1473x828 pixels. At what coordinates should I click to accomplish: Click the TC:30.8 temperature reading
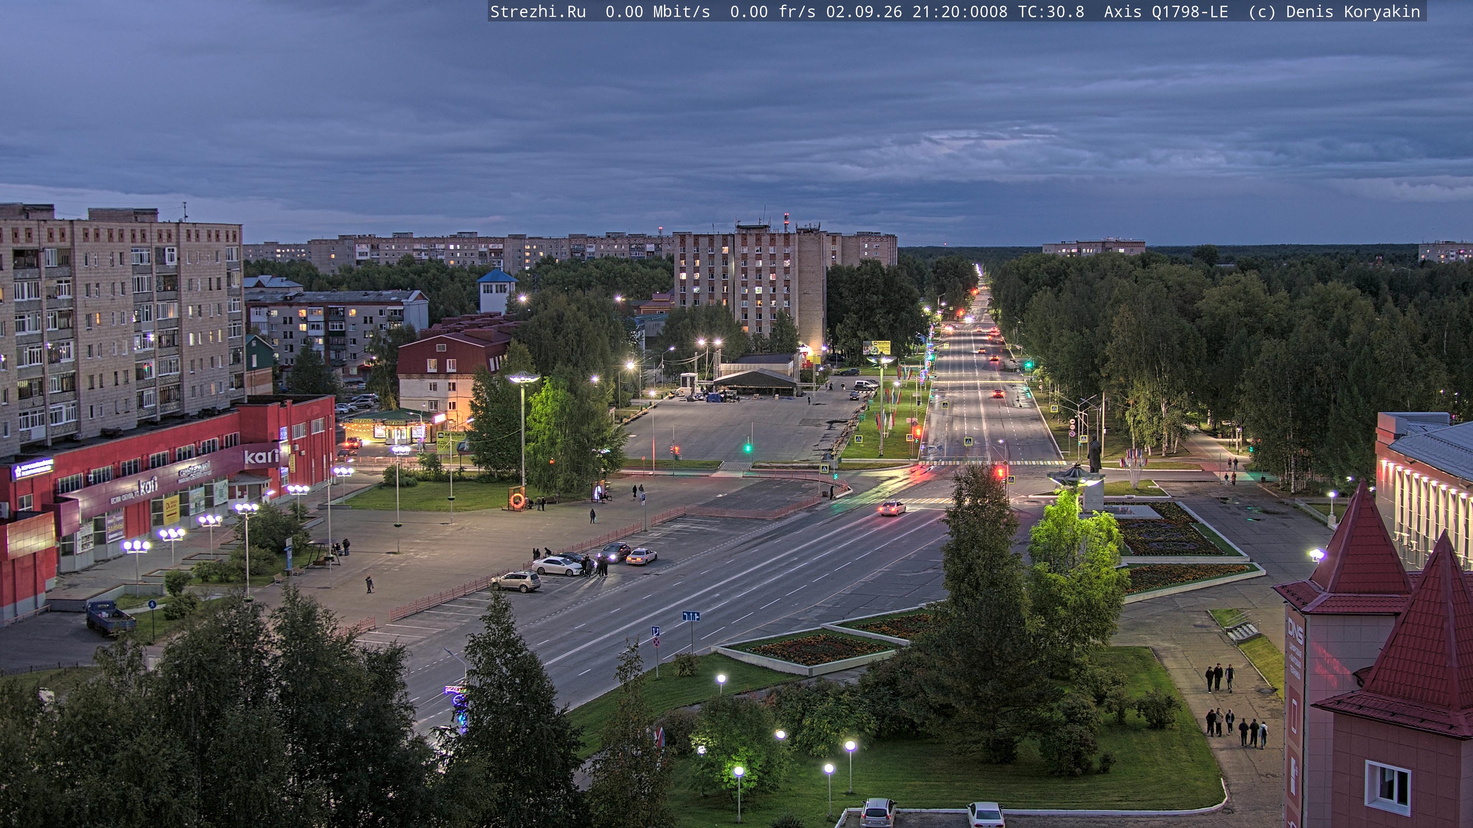pyautogui.click(x=1051, y=11)
